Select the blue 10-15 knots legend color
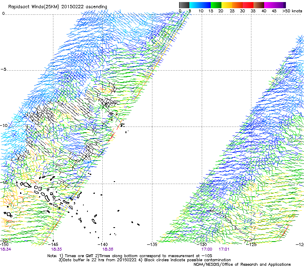 click(x=205, y=5)
